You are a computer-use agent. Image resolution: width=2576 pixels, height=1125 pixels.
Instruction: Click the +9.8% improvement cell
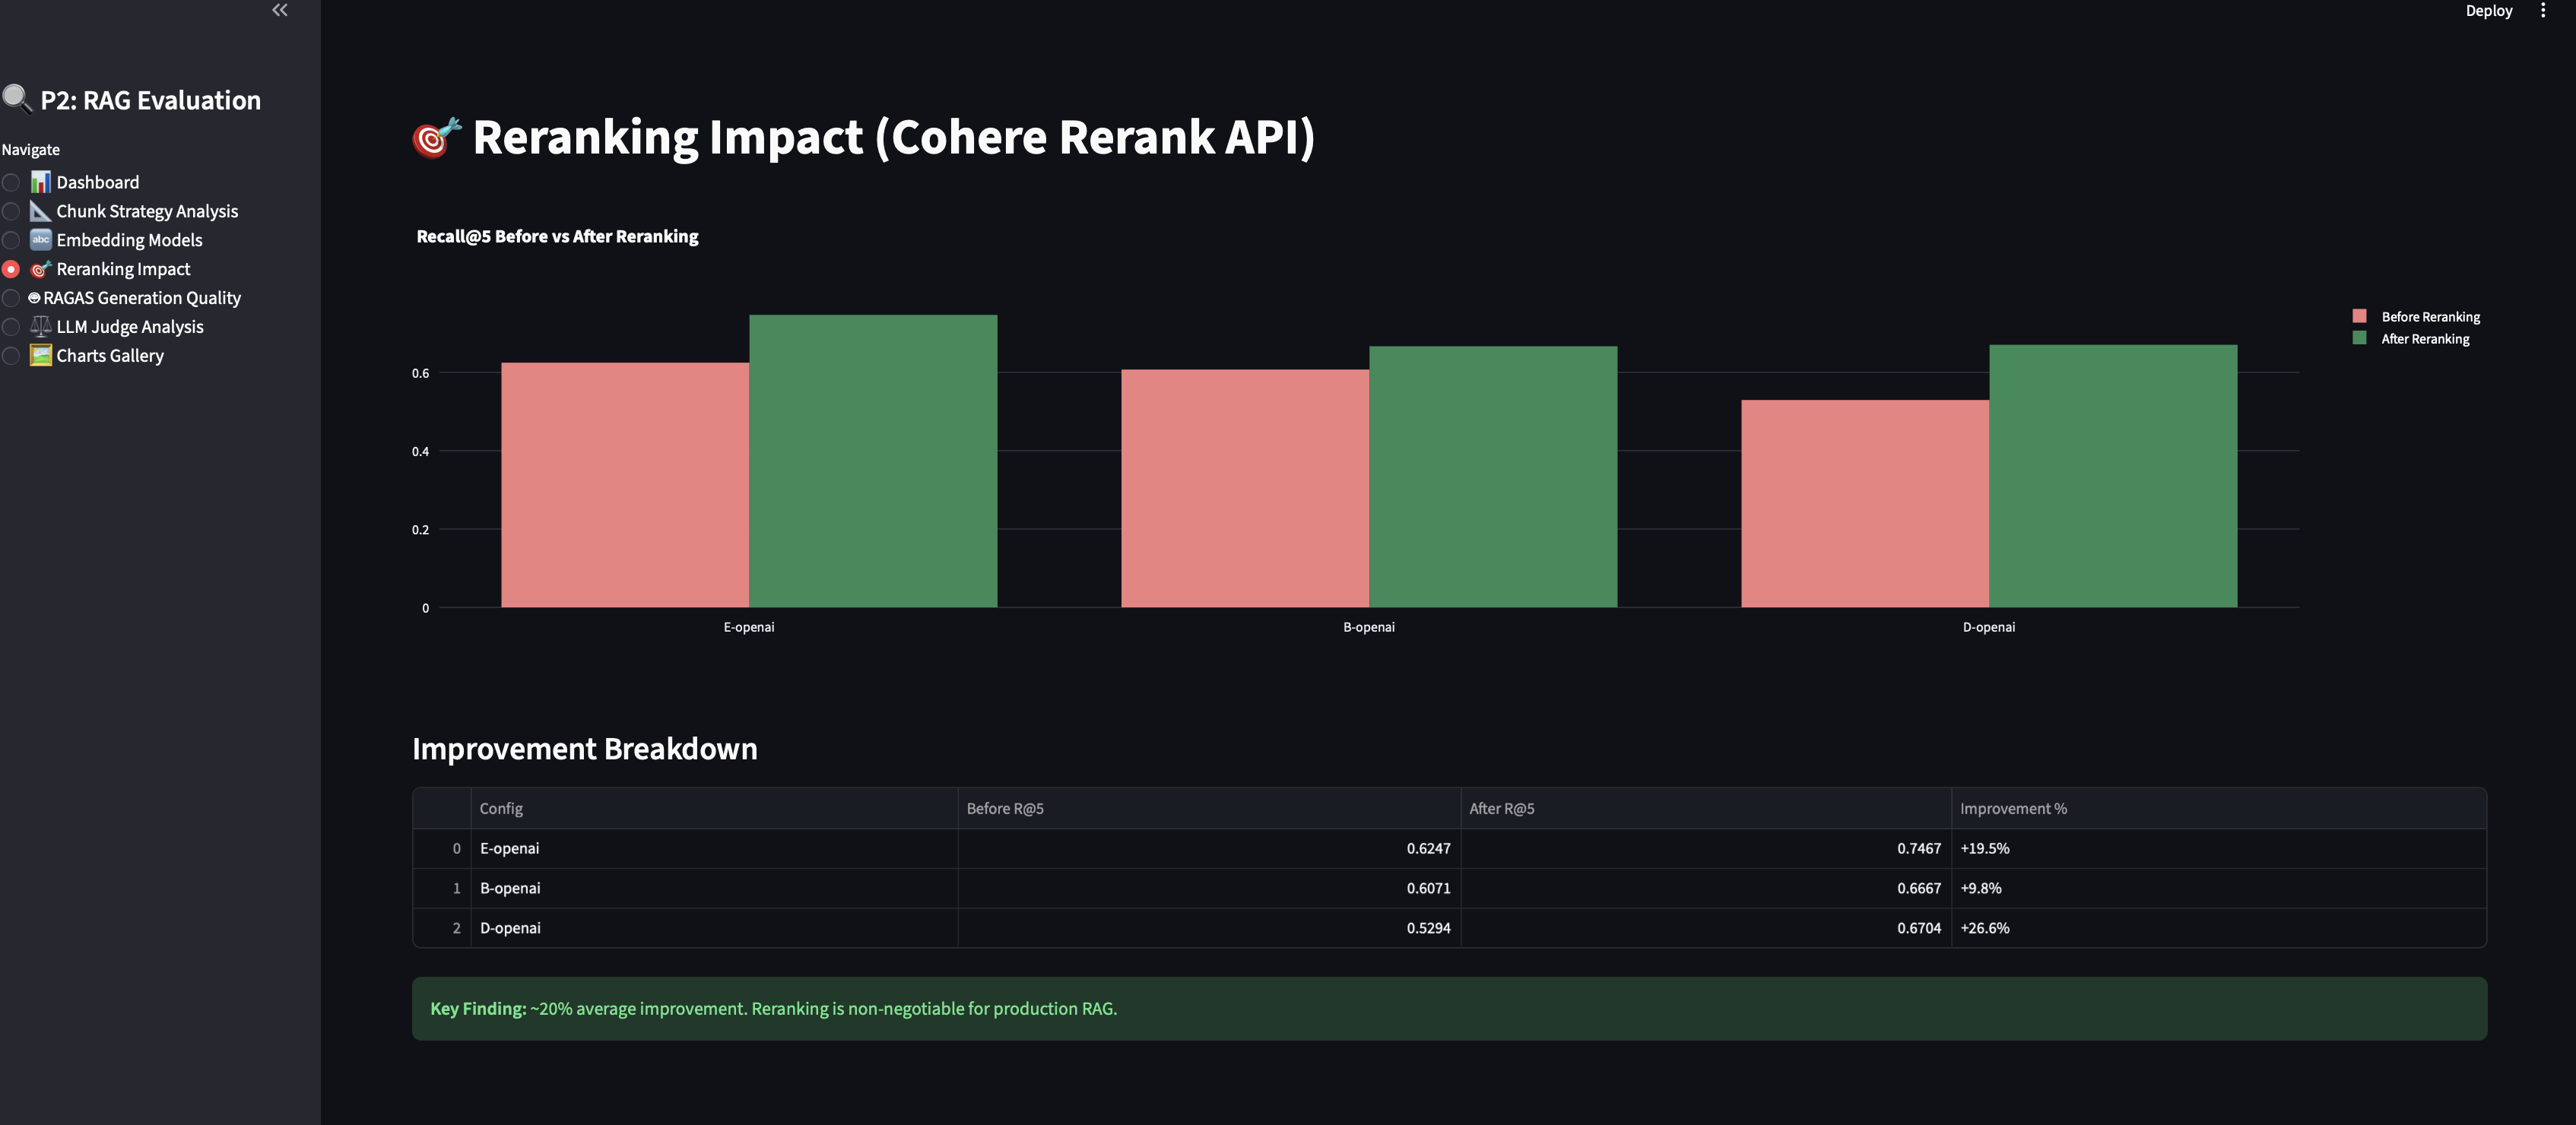(2219, 888)
